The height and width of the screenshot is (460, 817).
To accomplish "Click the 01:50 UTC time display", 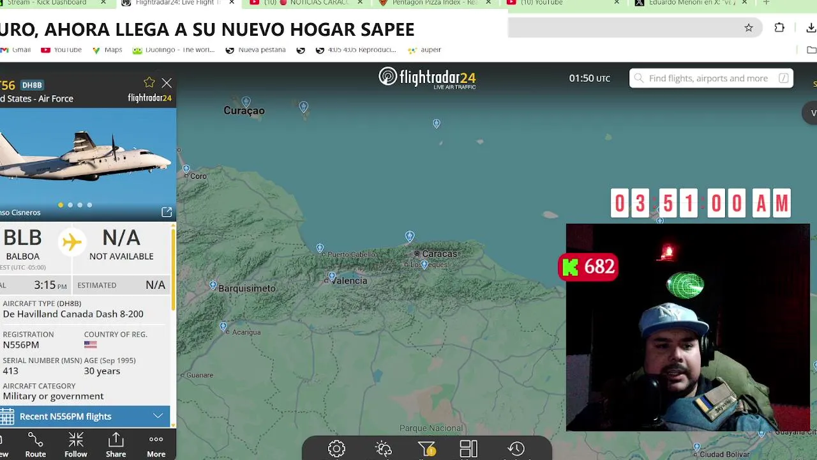I will pyautogui.click(x=590, y=78).
